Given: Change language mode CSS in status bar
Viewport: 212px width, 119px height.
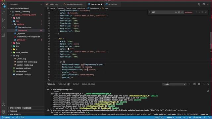Looking at the screenshot, I should click(189, 117).
